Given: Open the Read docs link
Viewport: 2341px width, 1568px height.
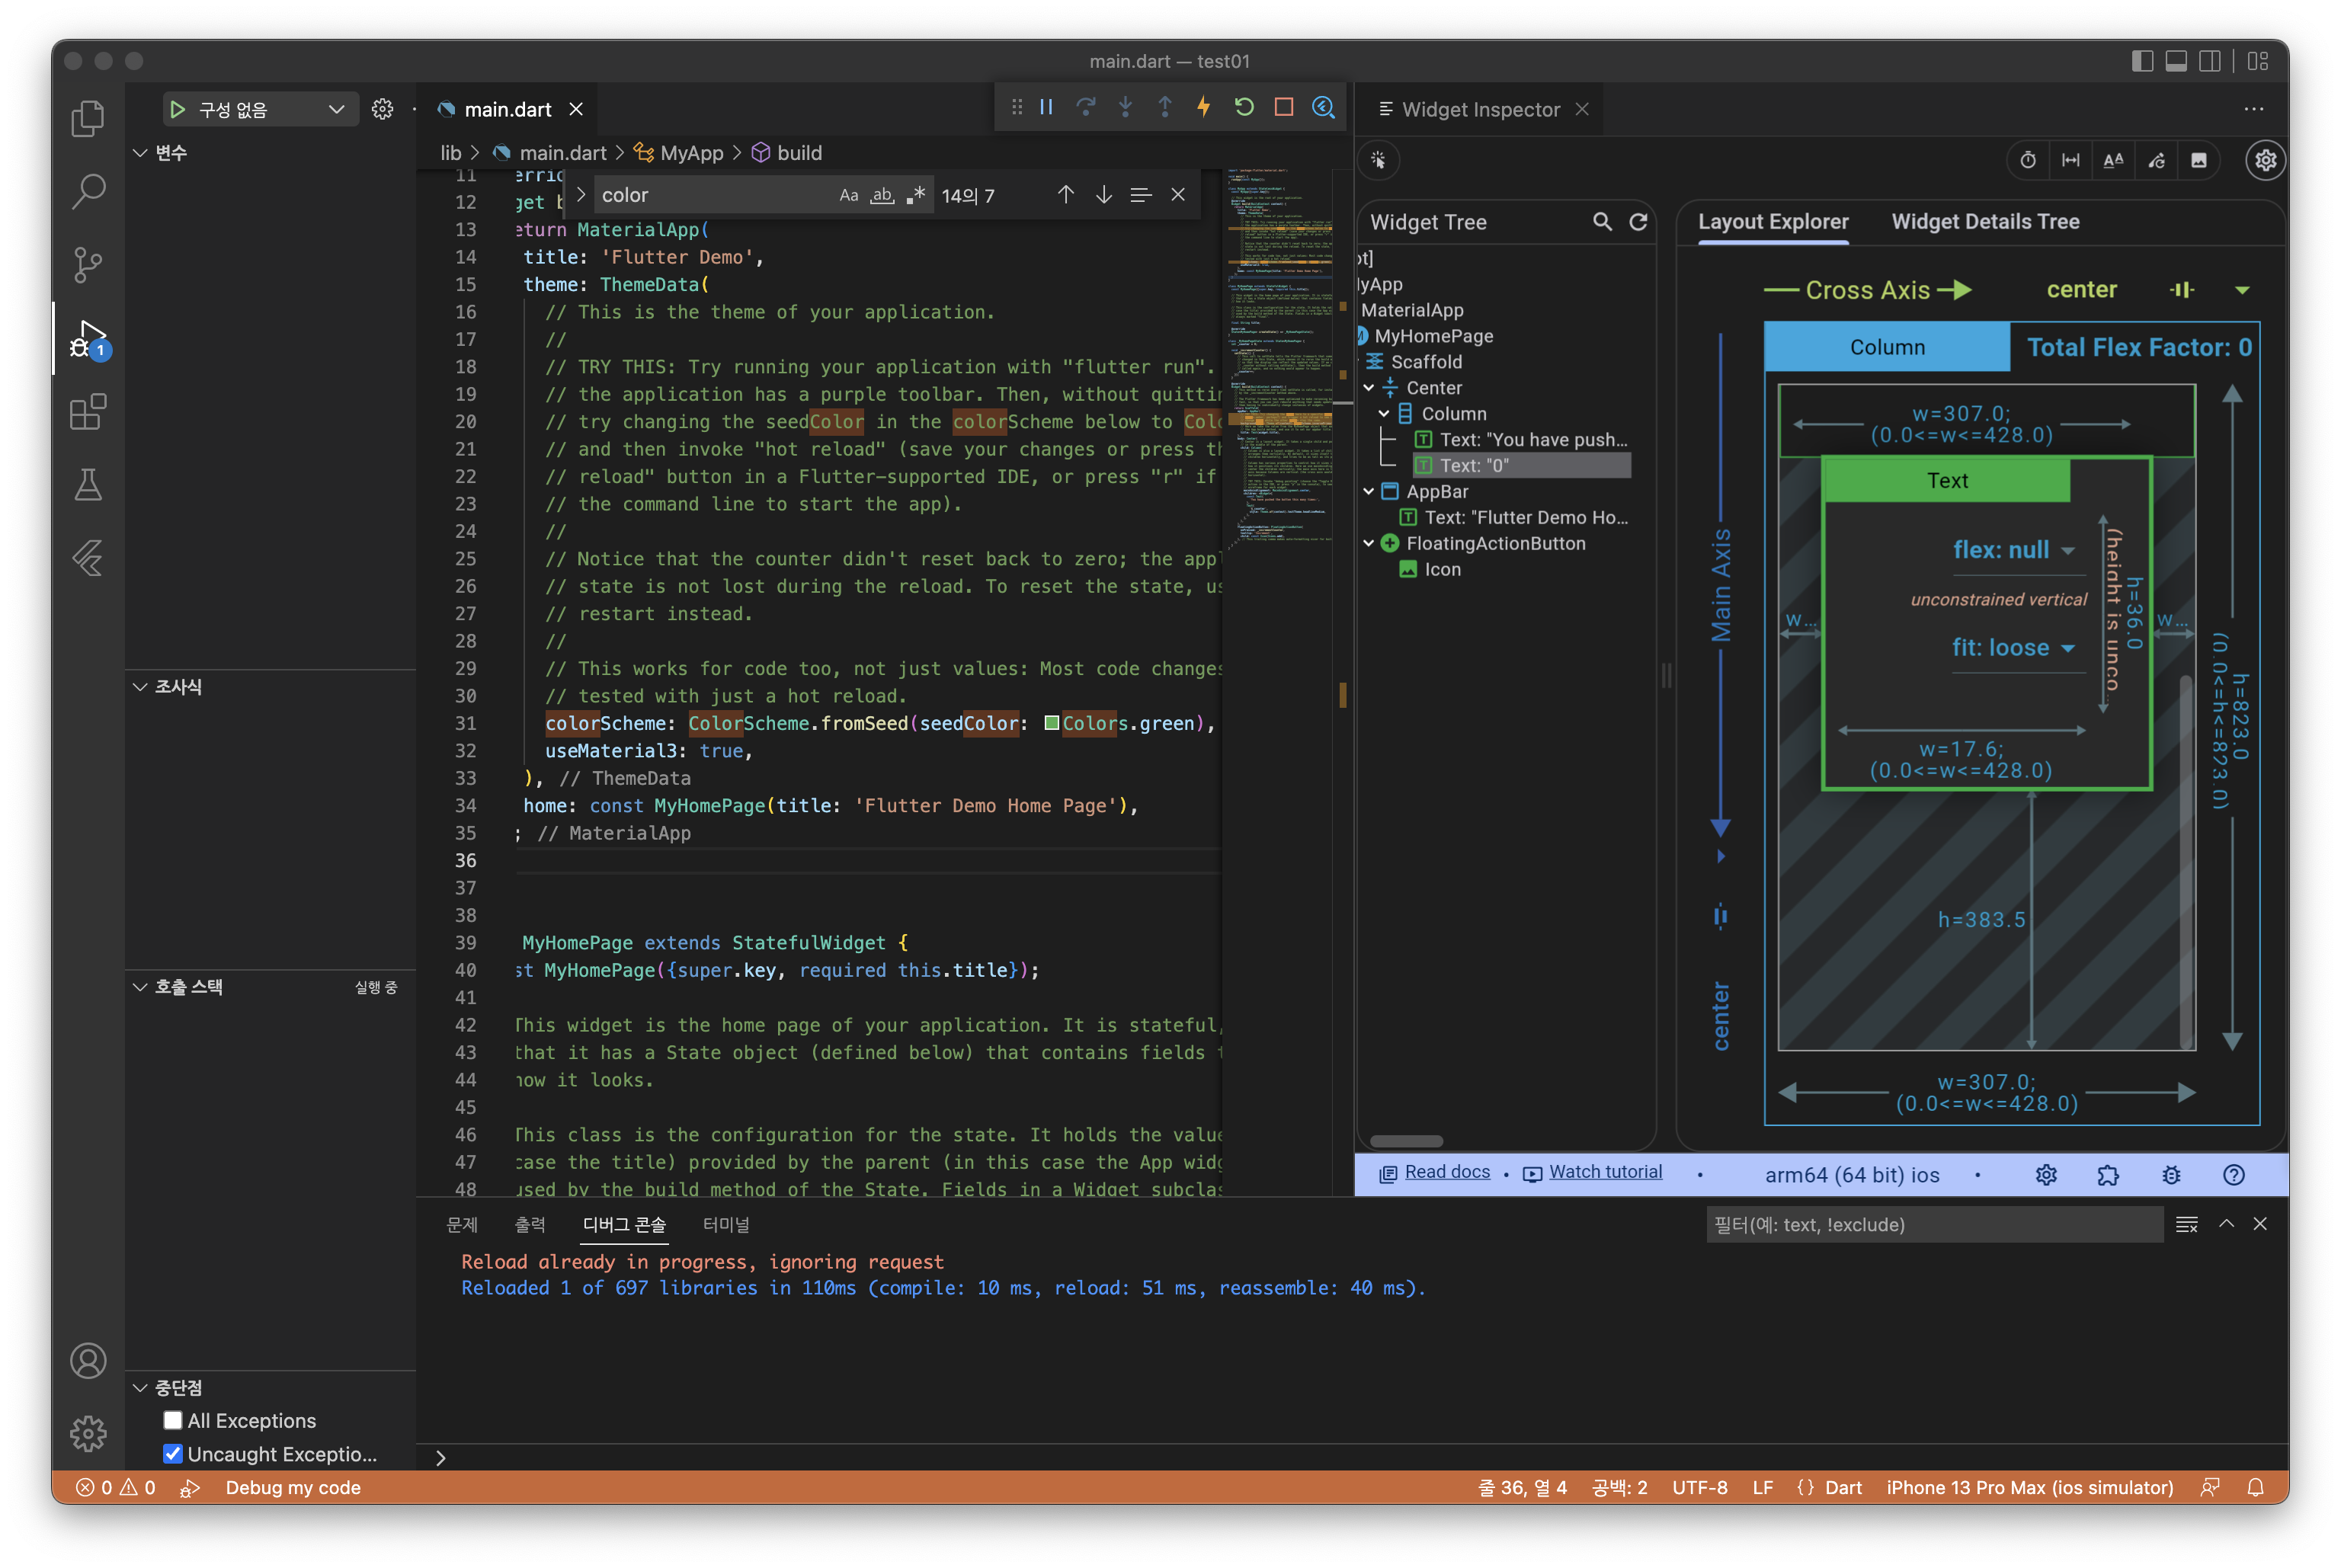Looking at the screenshot, I should pos(1446,1172).
